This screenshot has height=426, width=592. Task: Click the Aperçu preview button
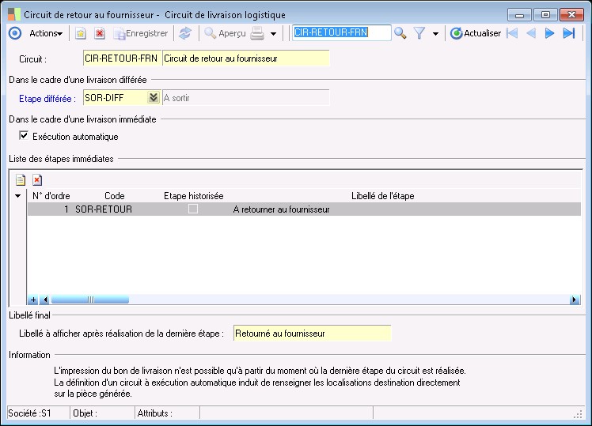point(225,33)
